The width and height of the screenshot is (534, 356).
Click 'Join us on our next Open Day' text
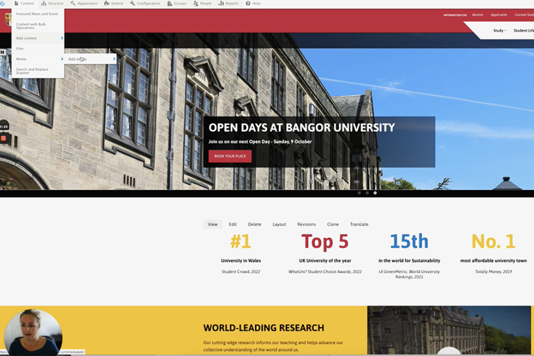[x=260, y=142]
